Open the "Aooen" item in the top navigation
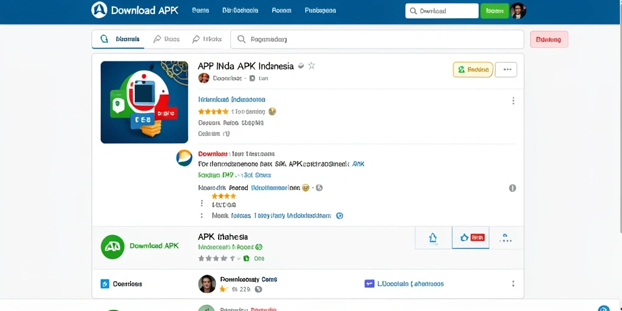622x311 pixels. click(x=282, y=11)
